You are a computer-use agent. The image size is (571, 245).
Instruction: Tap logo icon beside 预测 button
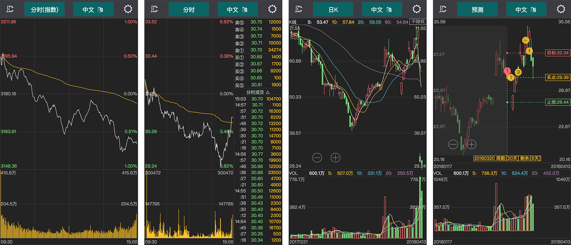(x=444, y=9)
